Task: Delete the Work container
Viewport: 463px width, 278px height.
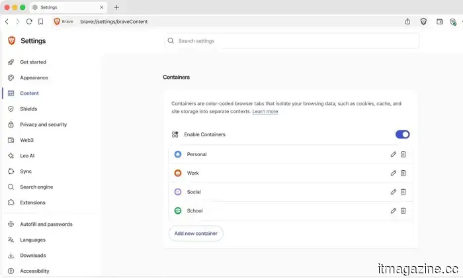Action: coord(403,173)
